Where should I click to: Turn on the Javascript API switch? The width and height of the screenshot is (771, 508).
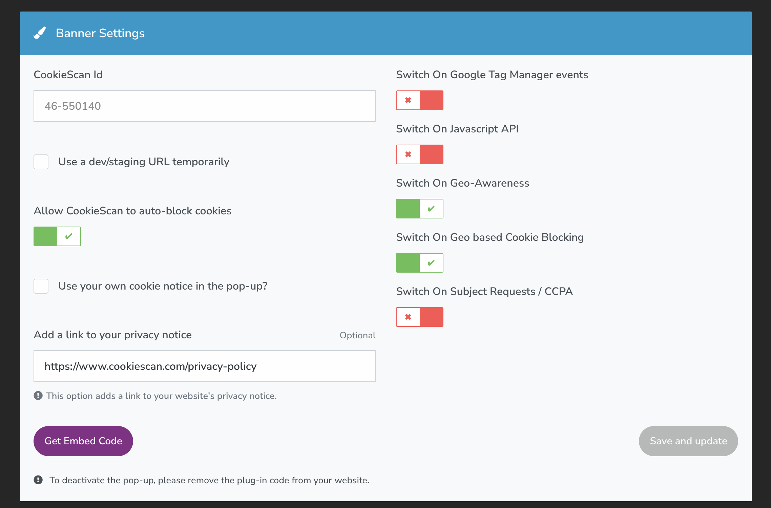coord(420,154)
